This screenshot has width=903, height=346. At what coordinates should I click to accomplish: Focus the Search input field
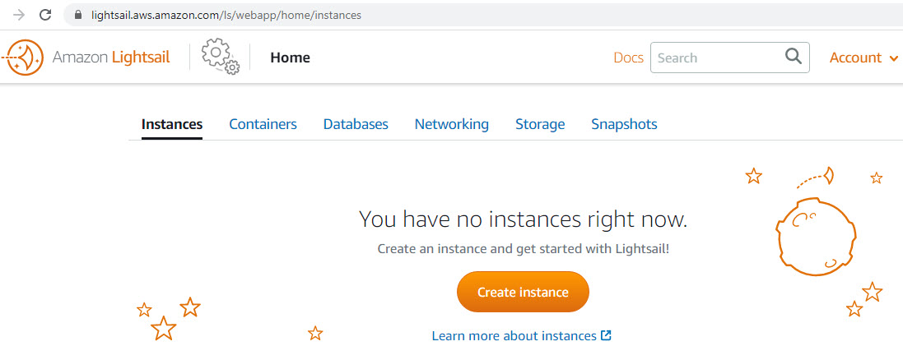pos(729,58)
